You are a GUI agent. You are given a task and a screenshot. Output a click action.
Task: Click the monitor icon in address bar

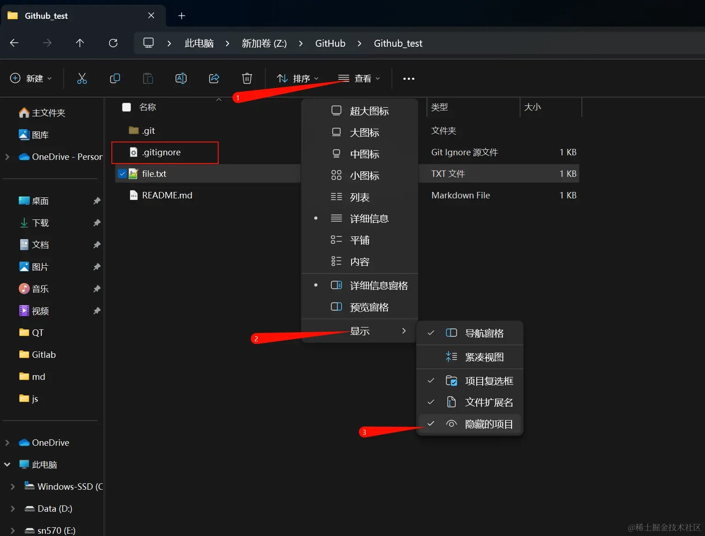click(x=149, y=43)
